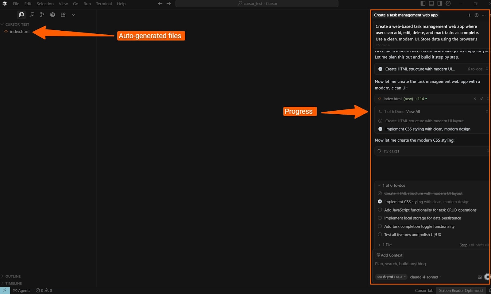Screen dimensions: 491x294
Task: Open index.html in the Explorer tree
Action: pos(20,32)
